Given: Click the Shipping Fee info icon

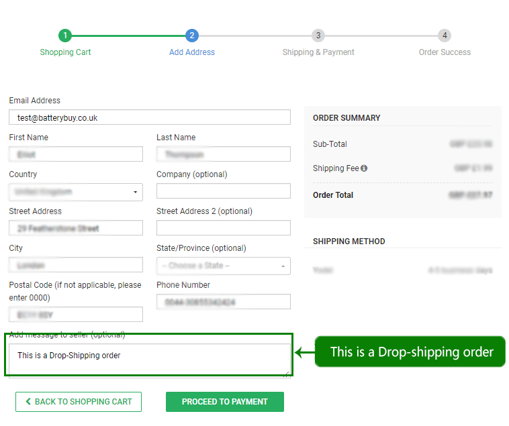Looking at the screenshot, I should [x=364, y=168].
